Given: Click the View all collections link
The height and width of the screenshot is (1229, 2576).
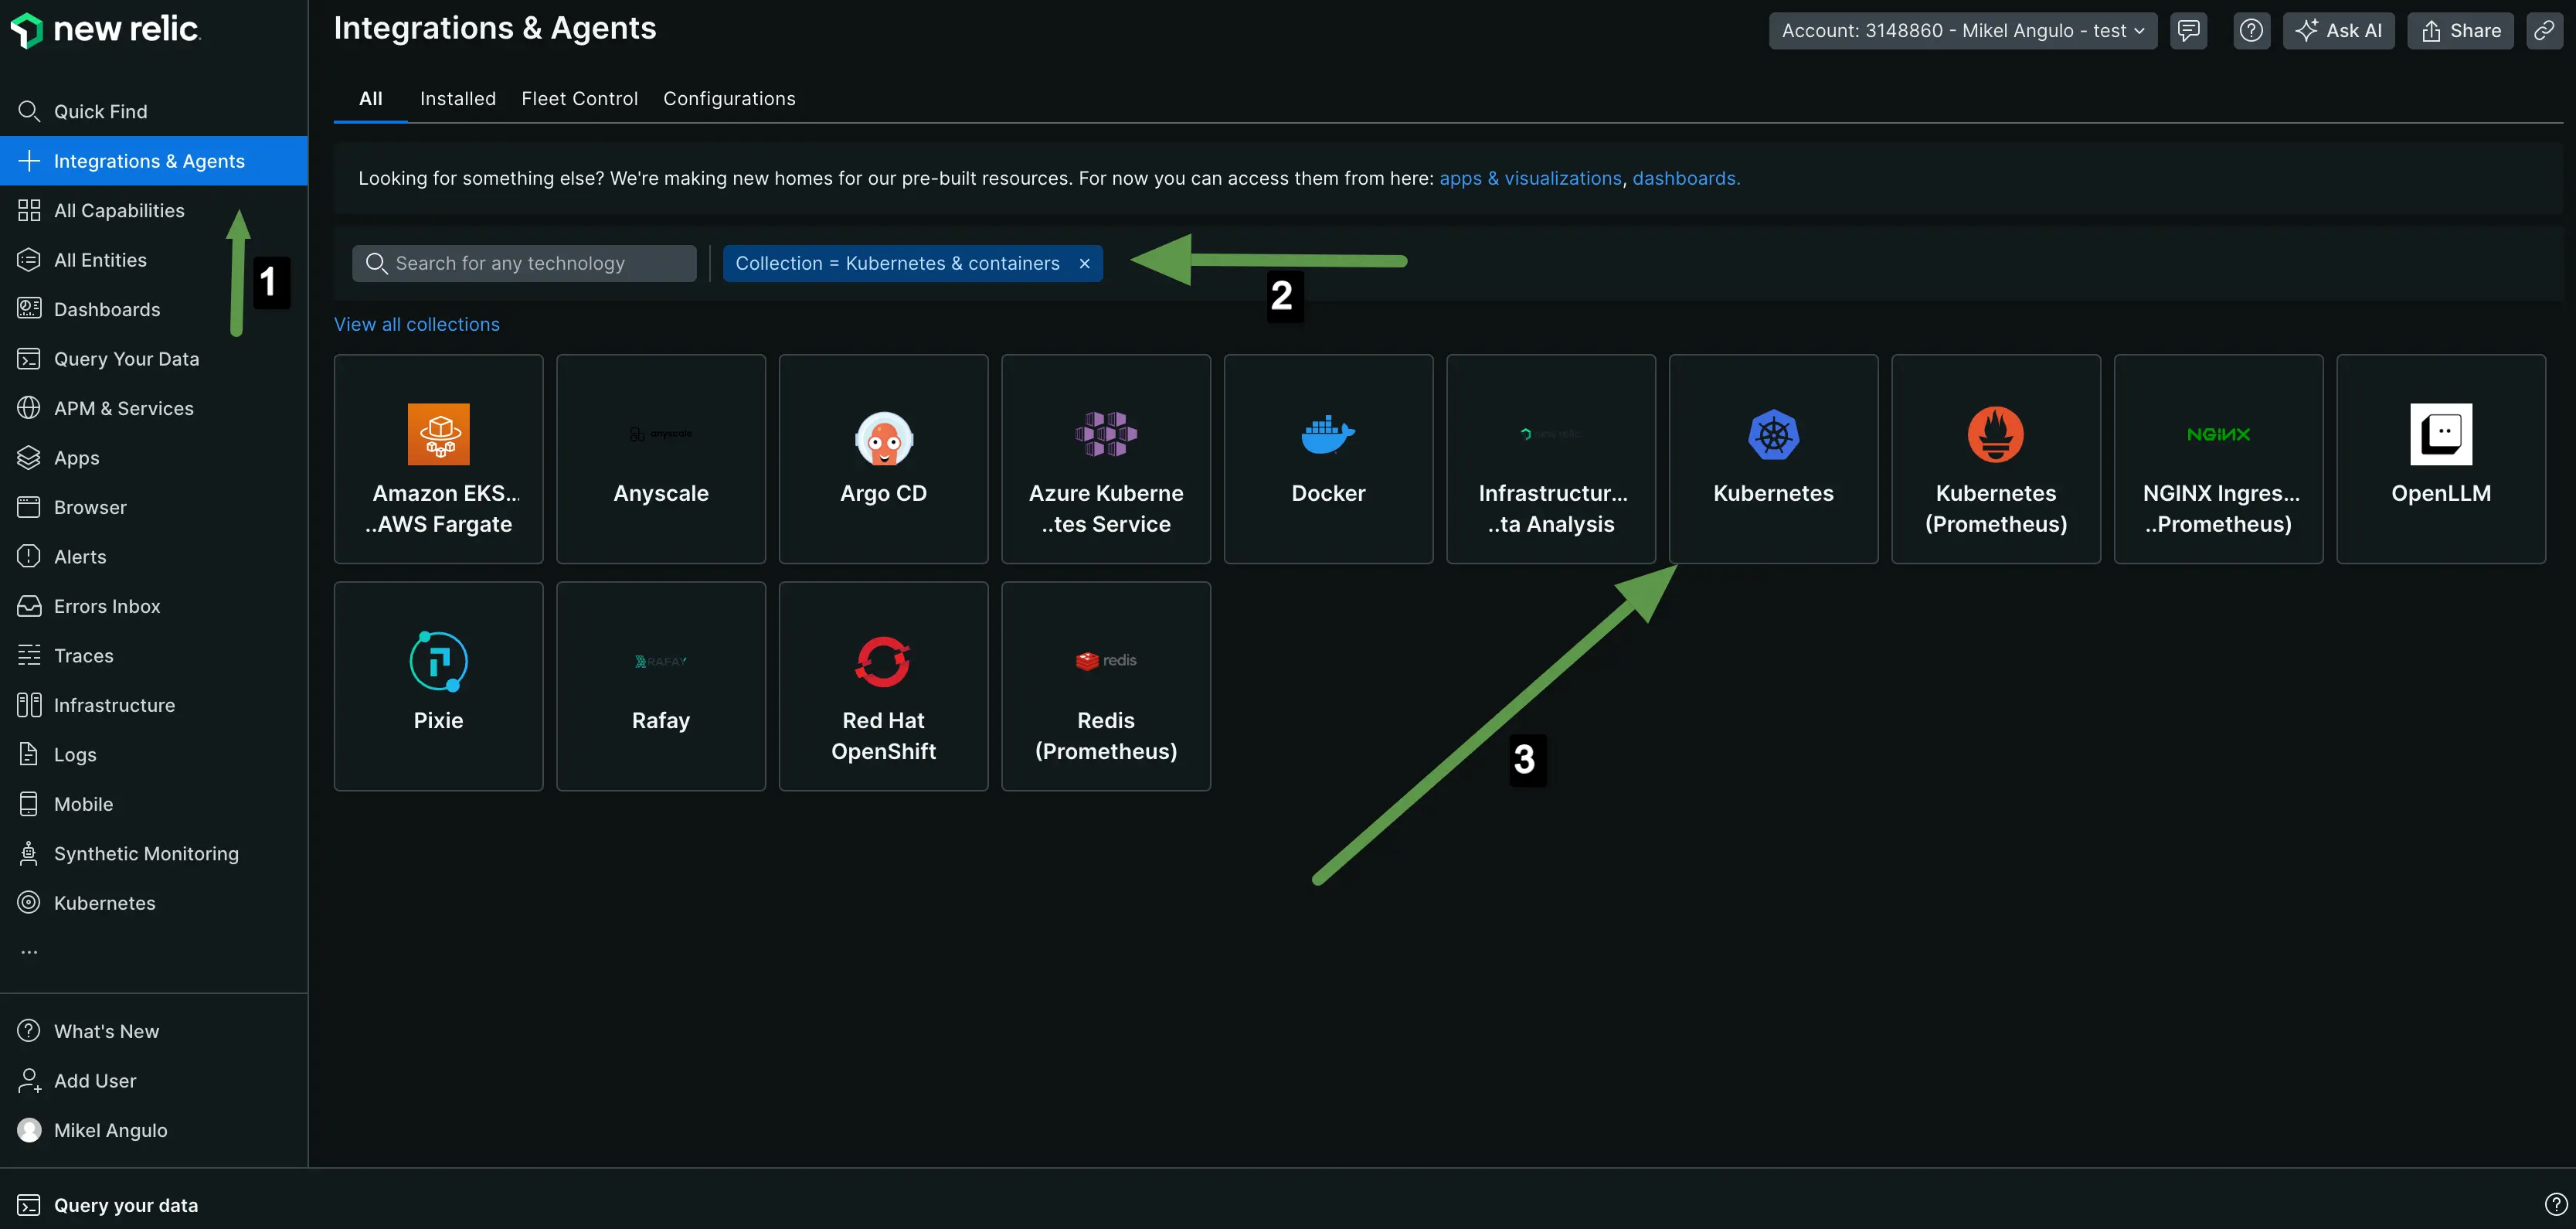Looking at the screenshot, I should 417,324.
